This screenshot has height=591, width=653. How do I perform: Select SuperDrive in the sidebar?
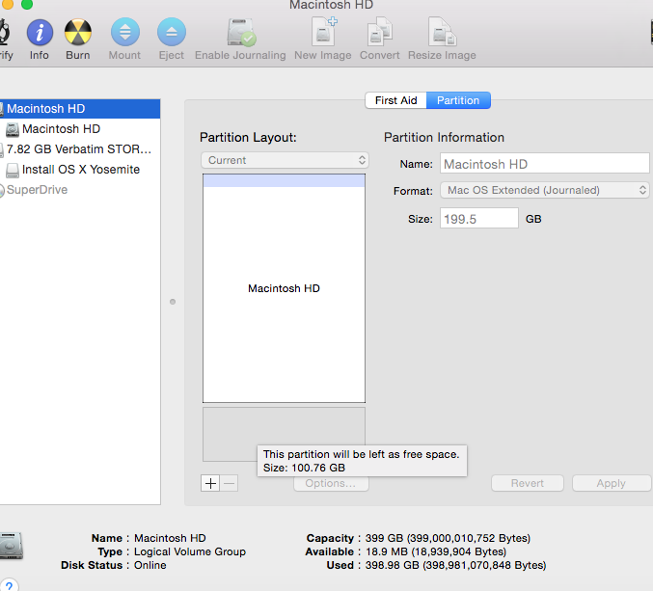pyautogui.click(x=80, y=190)
